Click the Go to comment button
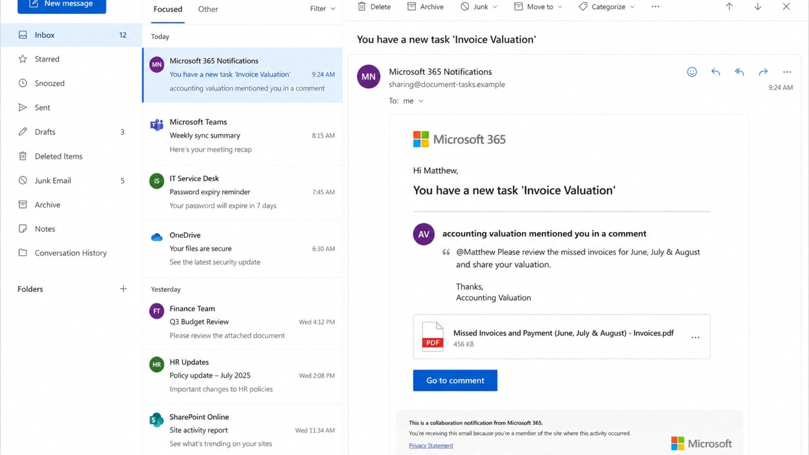809x455 pixels. click(455, 381)
